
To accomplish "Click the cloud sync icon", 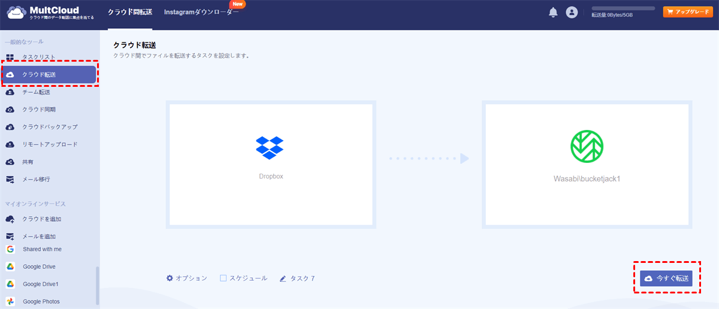I will coord(10,110).
